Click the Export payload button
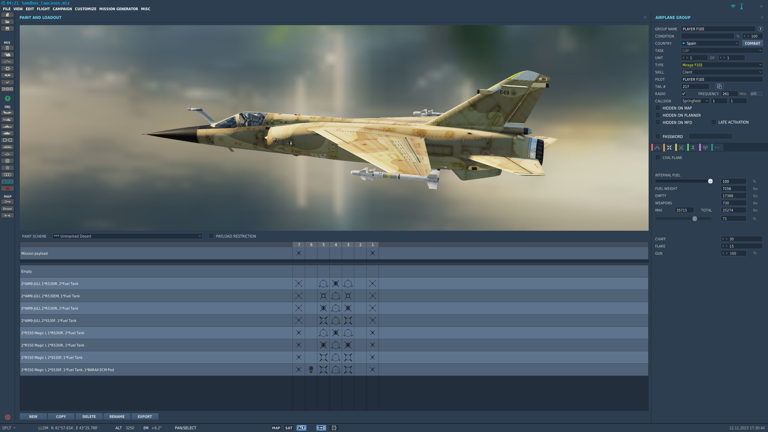Viewport: 768px width, 432px height. (145, 416)
